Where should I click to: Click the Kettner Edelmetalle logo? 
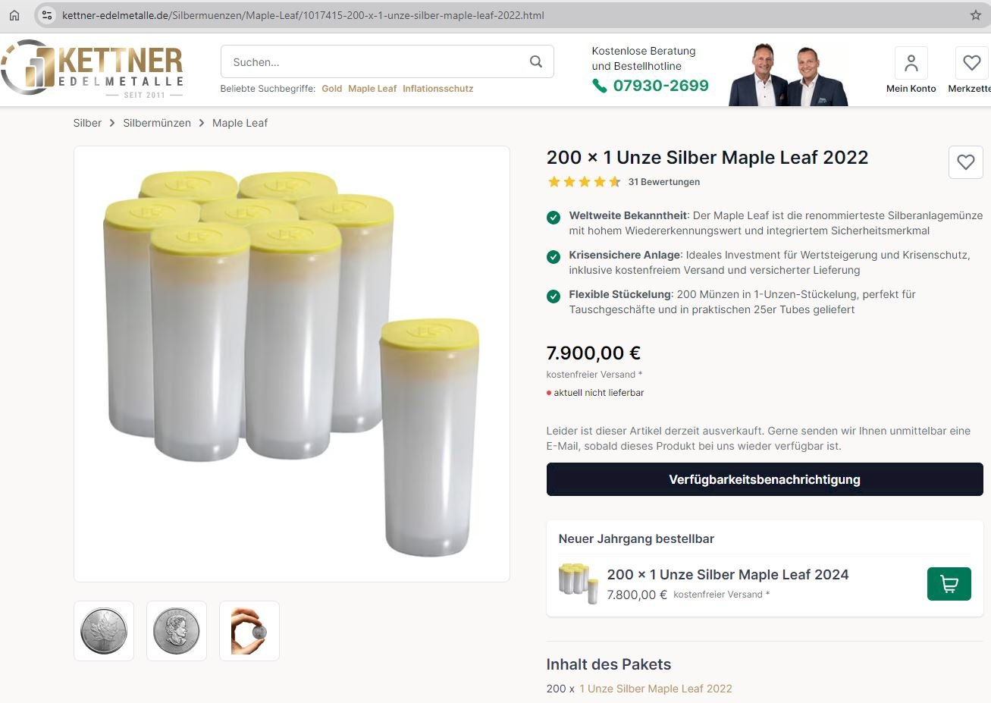(x=92, y=68)
